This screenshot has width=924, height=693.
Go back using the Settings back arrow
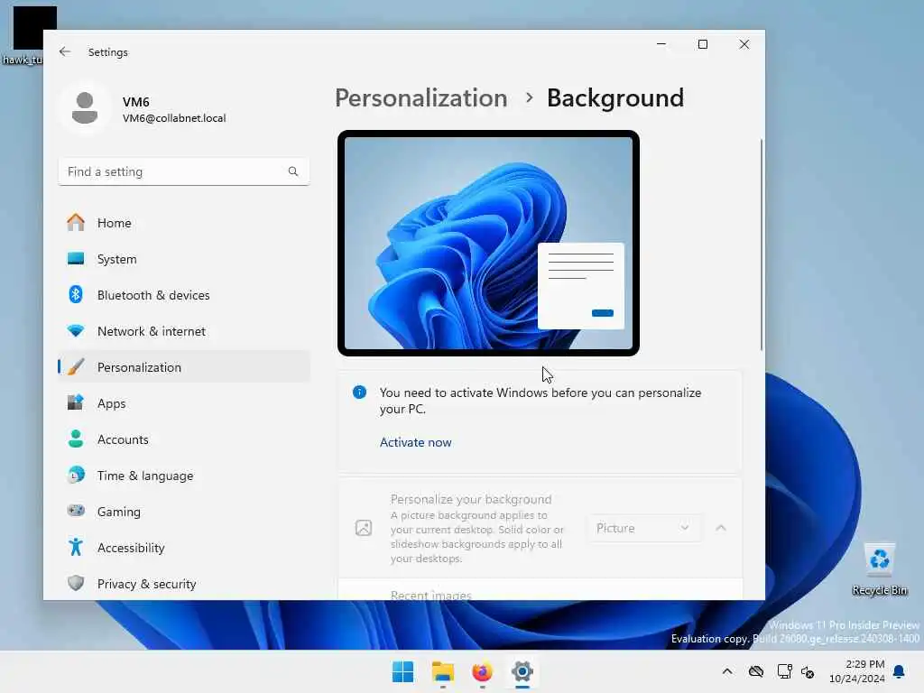[x=65, y=51]
